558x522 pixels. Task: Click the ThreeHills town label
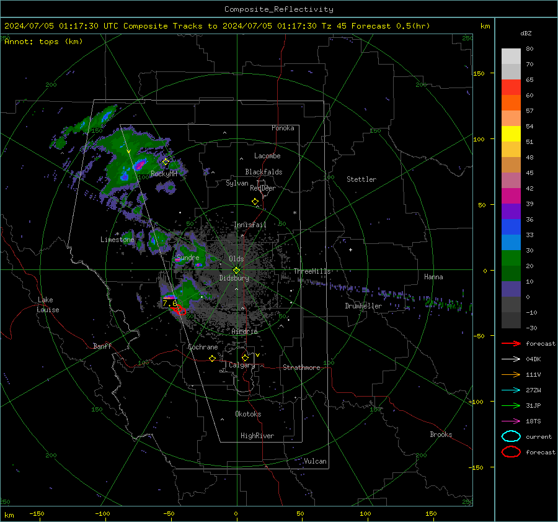tap(312, 271)
